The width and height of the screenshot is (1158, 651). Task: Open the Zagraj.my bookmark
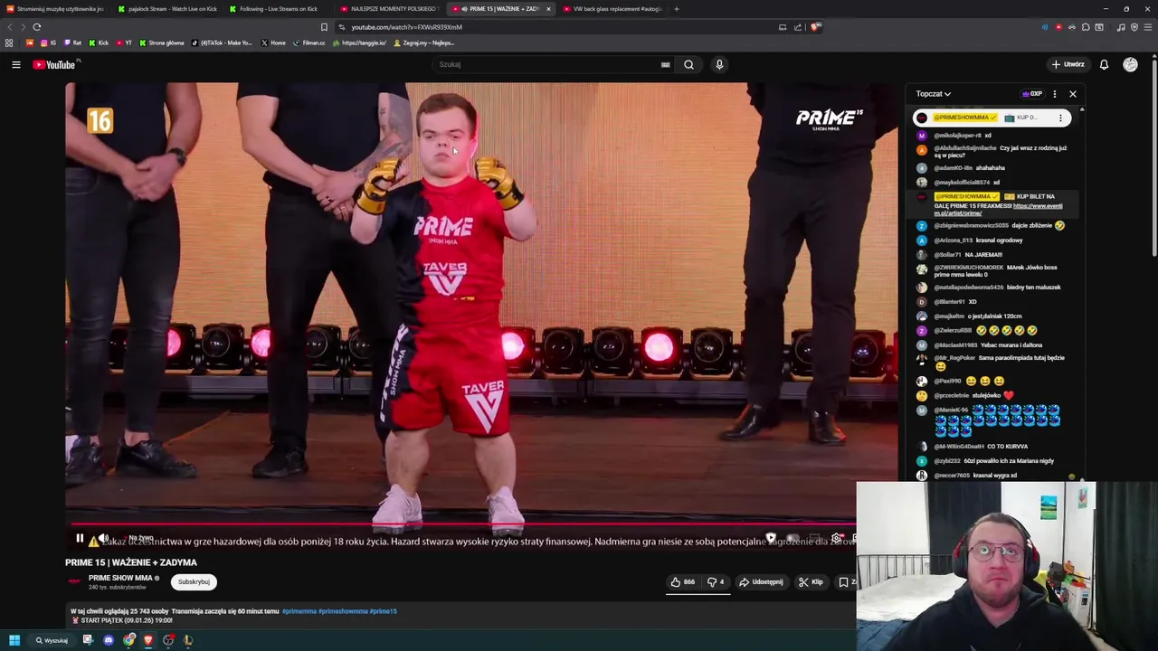click(x=423, y=42)
